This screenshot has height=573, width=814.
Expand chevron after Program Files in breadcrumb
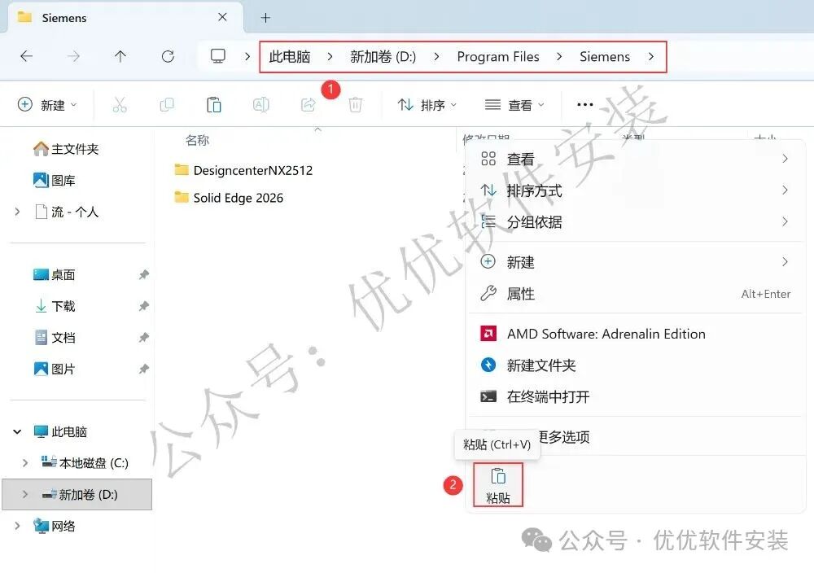(x=559, y=57)
